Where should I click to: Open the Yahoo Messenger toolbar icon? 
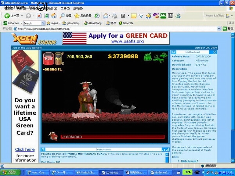[x=156, y=16]
